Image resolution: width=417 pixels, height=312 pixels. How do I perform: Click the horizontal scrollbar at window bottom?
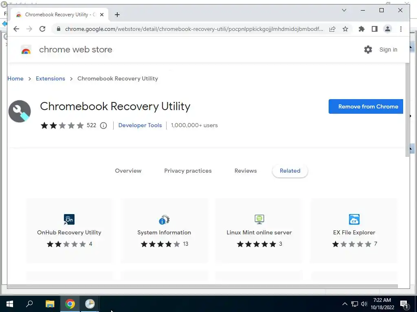(202, 286)
